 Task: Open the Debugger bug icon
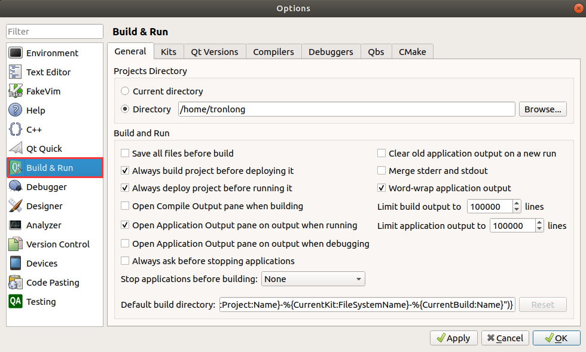[x=16, y=187]
